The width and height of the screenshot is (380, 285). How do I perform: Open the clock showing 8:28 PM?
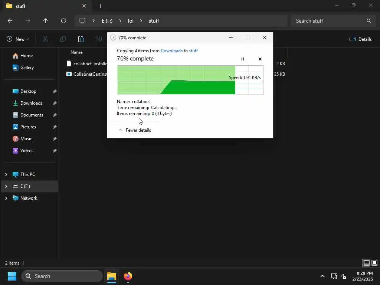point(363,276)
